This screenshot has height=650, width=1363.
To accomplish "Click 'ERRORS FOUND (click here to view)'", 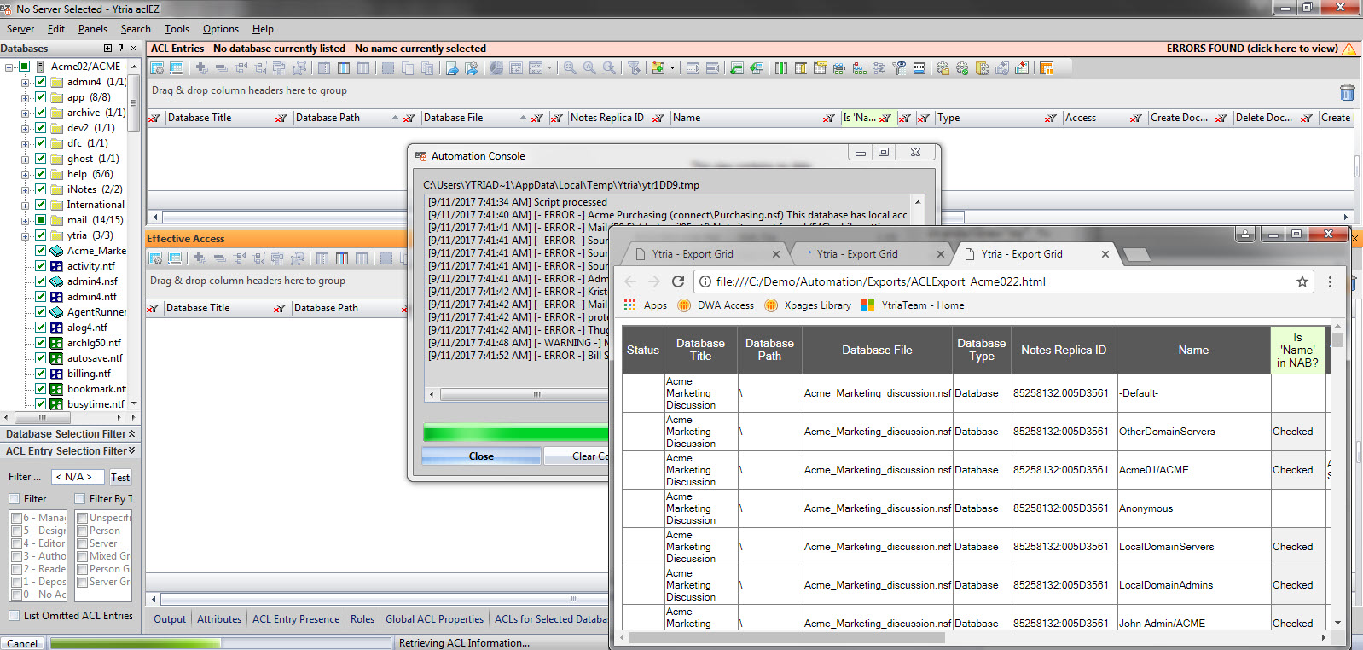I will click(1252, 49).
